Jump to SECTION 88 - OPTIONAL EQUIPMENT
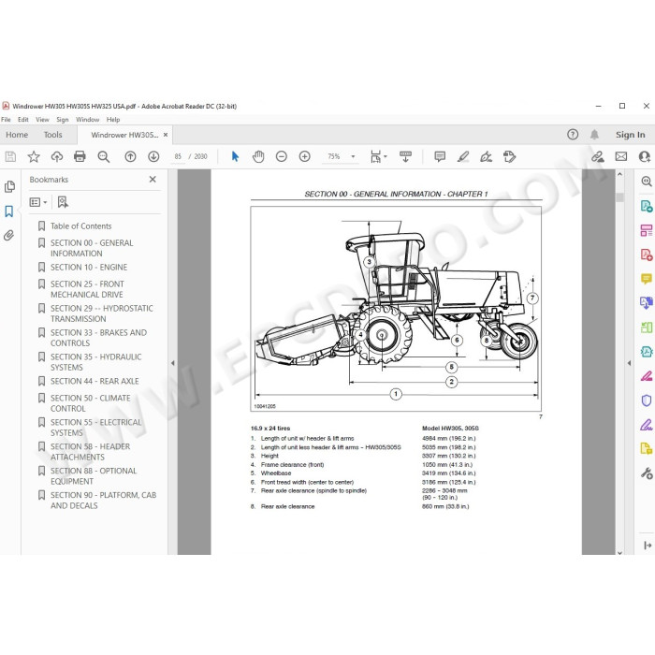The width and height of the screenshot is (655, 655). (94, 475)
